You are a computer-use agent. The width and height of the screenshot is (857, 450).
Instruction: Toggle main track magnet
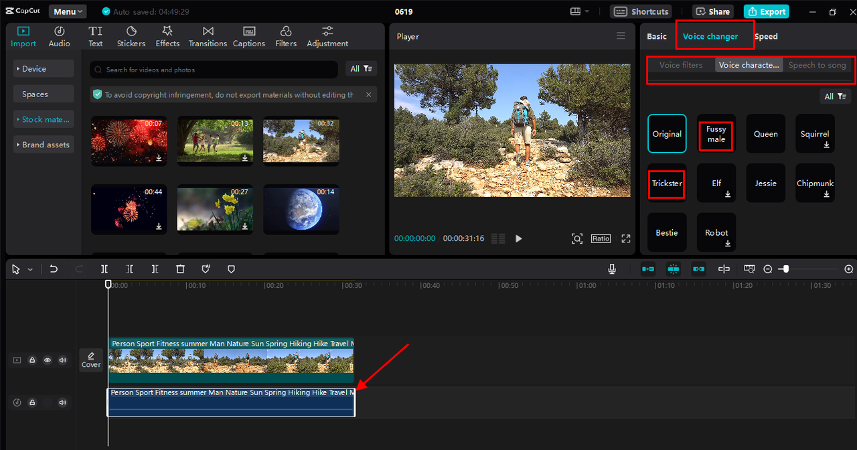tap(648, 269)
